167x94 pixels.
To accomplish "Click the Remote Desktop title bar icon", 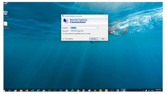I will [63, 16].
